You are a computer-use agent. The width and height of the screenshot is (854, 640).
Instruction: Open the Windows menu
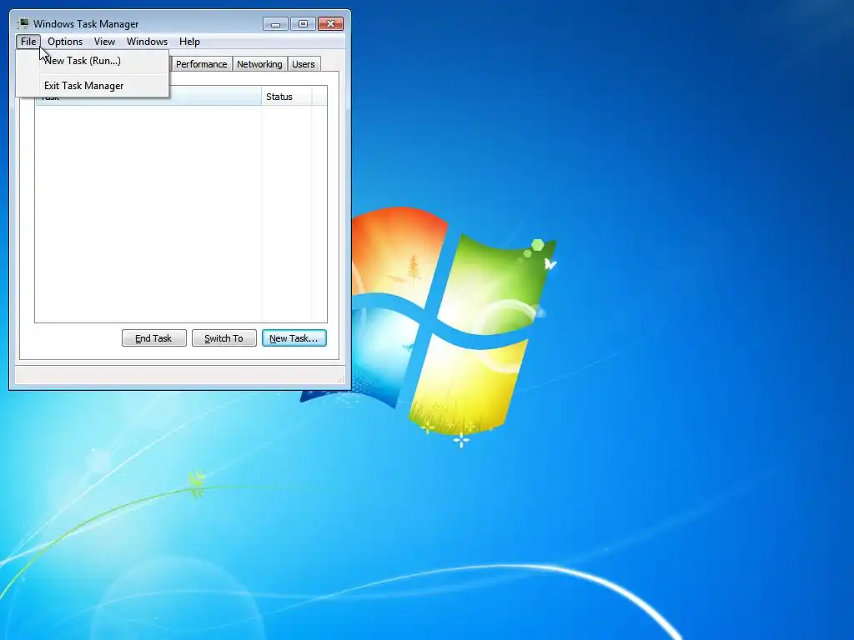point(147,42)
